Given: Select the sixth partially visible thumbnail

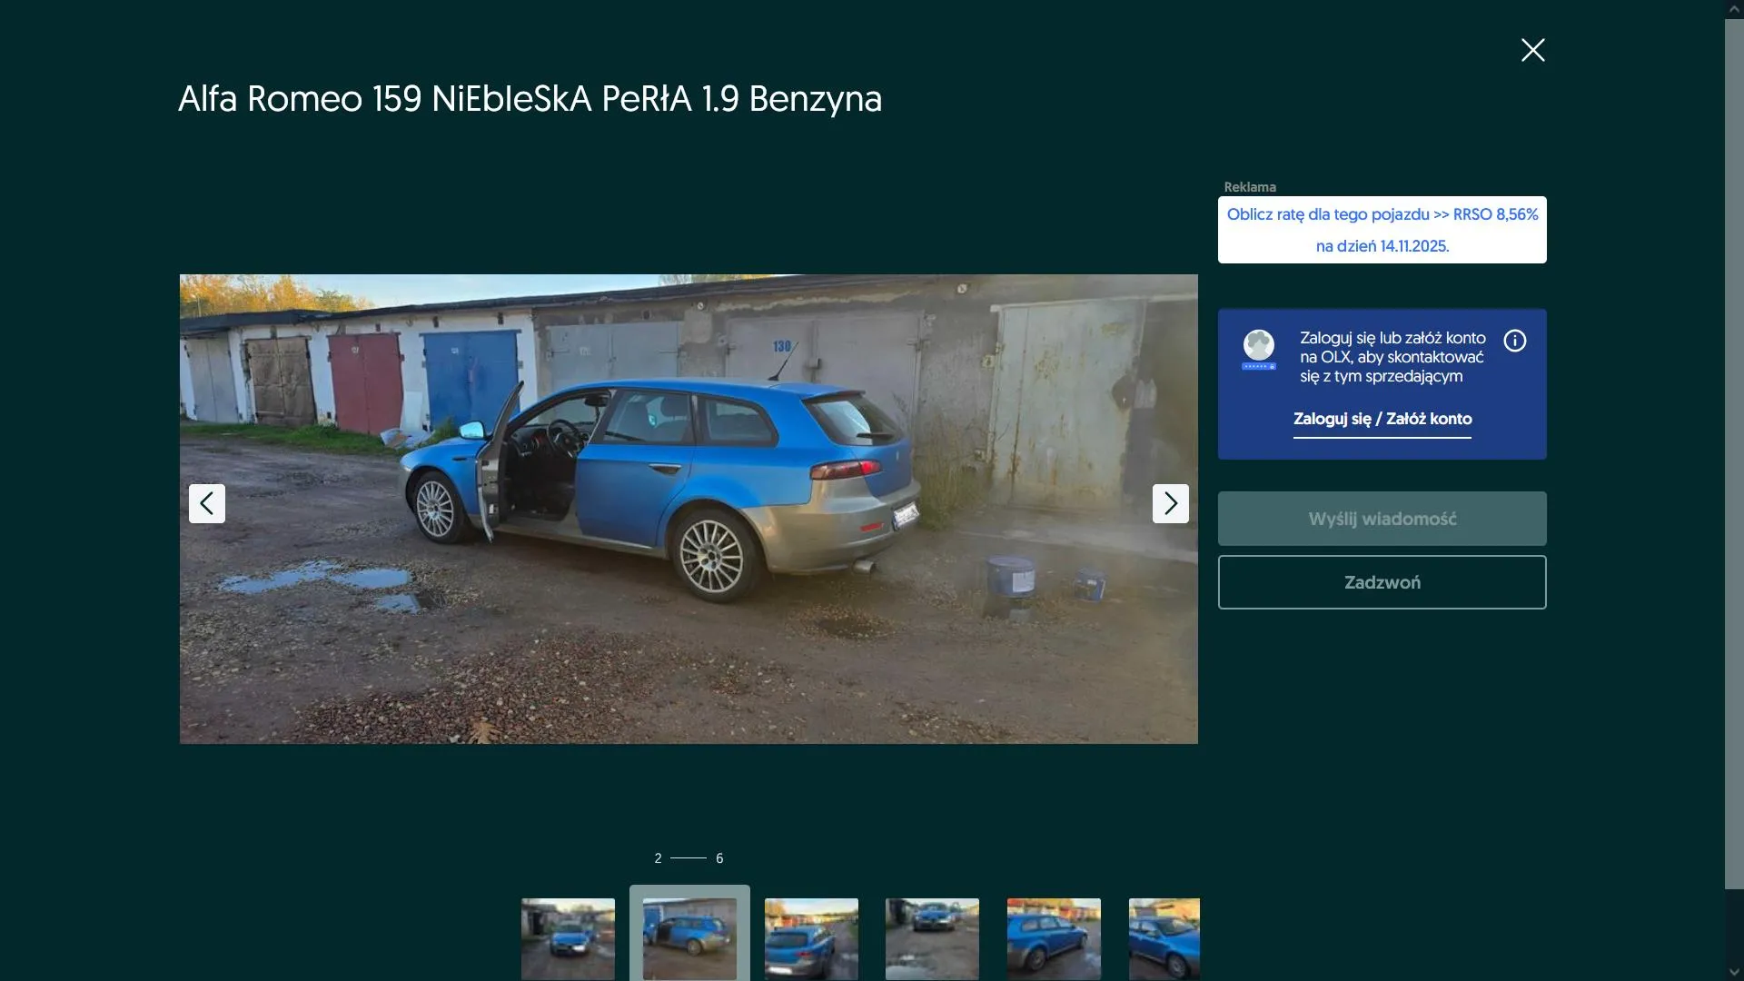Looking at the screenshot, I should coord(1164,938).
